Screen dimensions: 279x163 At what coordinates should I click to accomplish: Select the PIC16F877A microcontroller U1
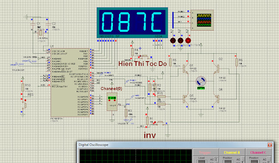pos(70,83)
